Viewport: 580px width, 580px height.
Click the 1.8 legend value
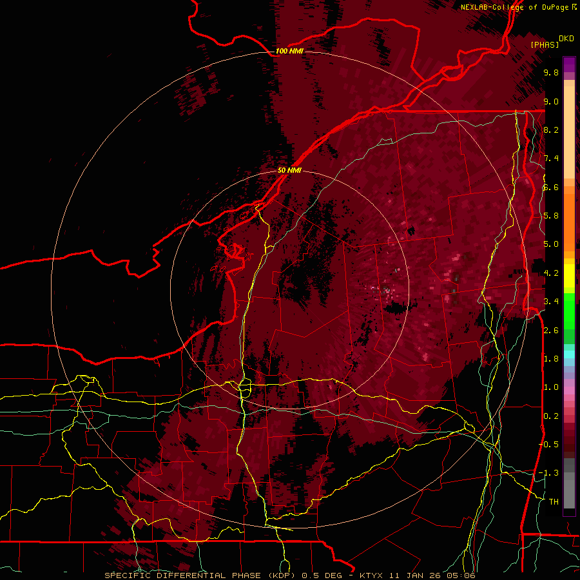(551, 359)
